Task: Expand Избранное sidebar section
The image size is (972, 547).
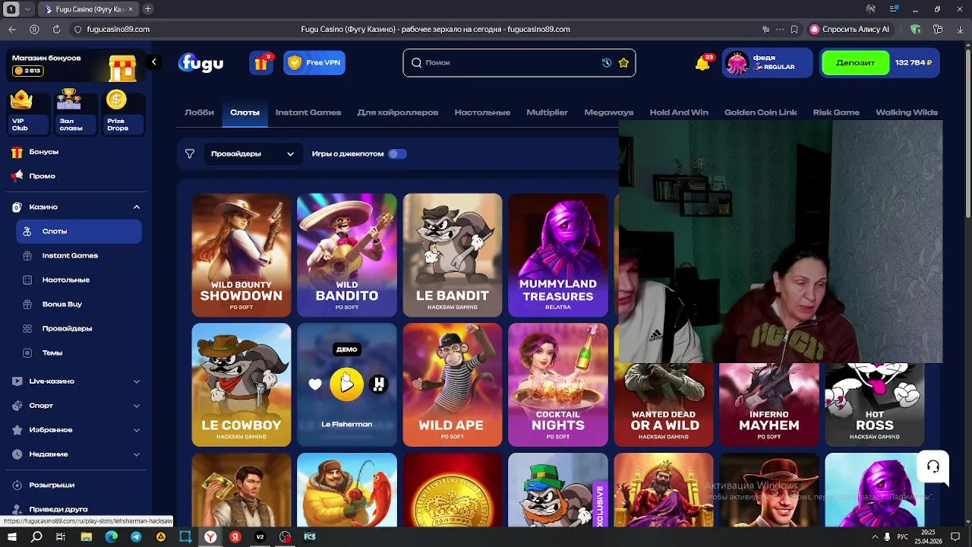Action: pyautogui.click(x=137, y=430)
